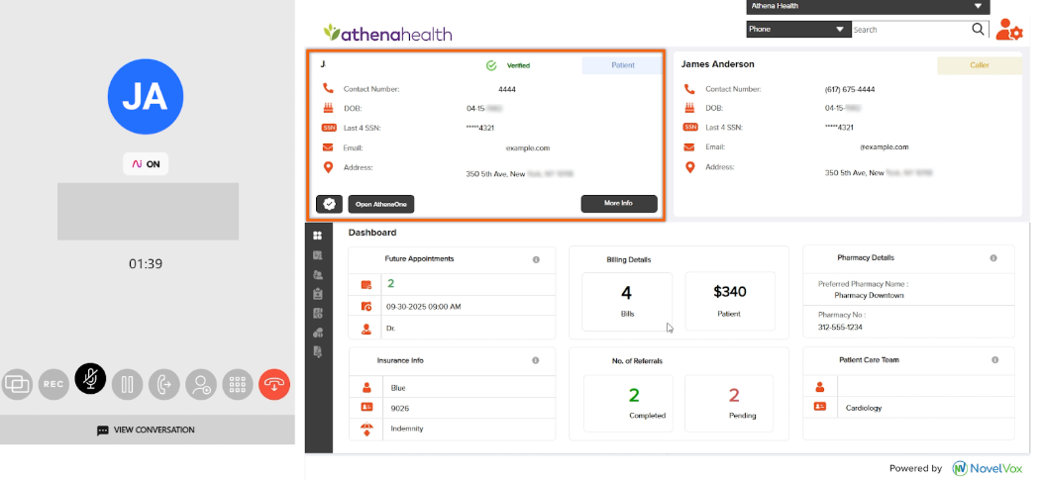Put the call on hold with pause button

point(127,384)
